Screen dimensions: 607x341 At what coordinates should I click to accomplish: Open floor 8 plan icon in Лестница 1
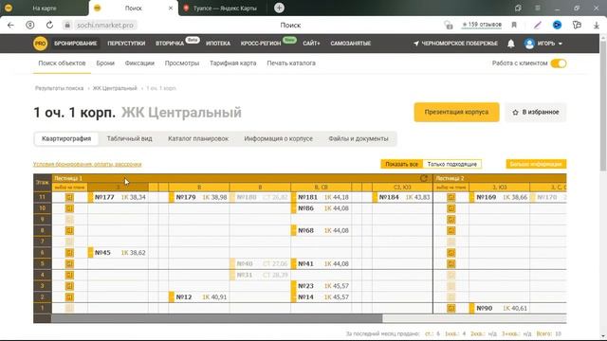[x=69, y=231]
